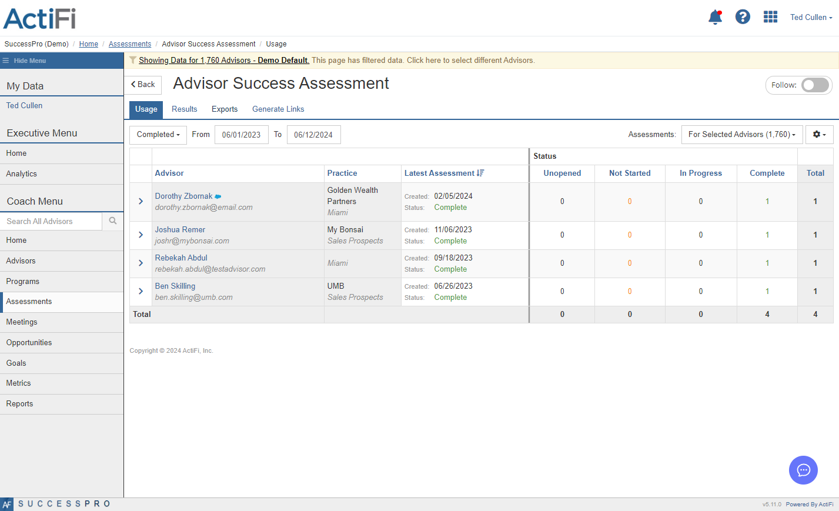The width and height of the screenshot is (839, 511).
Task: Open the chat bubble widget
Action: (x=803, y=470)
